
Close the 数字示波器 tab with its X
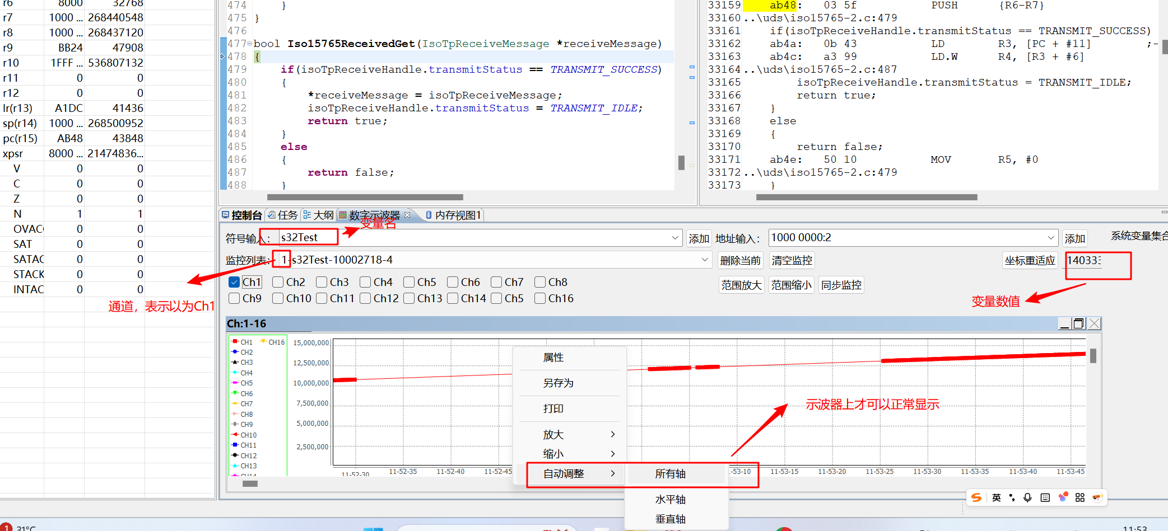407,215
